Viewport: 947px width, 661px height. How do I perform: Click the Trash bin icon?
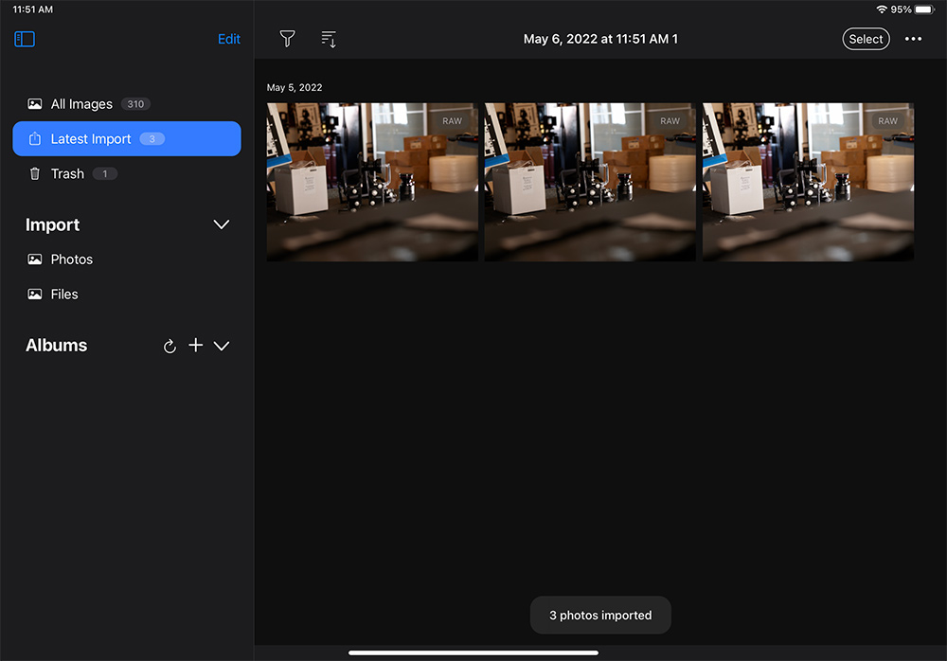point(35,174)
